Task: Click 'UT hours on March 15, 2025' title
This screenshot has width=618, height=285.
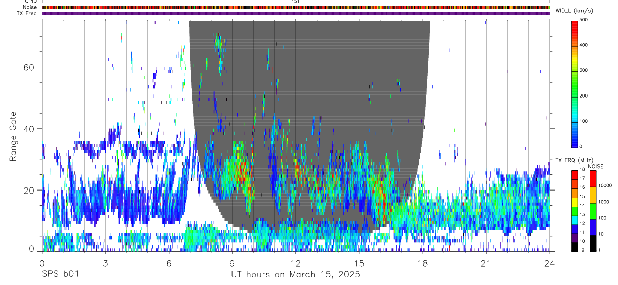Action: coord(295,275)
